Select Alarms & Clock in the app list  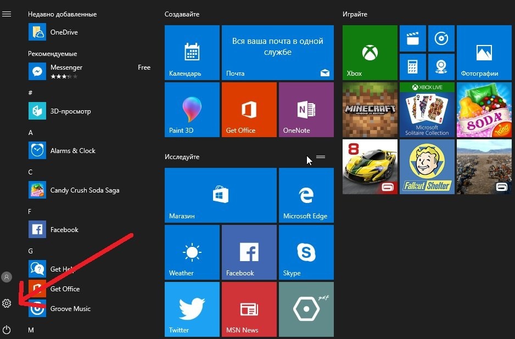click(72, 151)
